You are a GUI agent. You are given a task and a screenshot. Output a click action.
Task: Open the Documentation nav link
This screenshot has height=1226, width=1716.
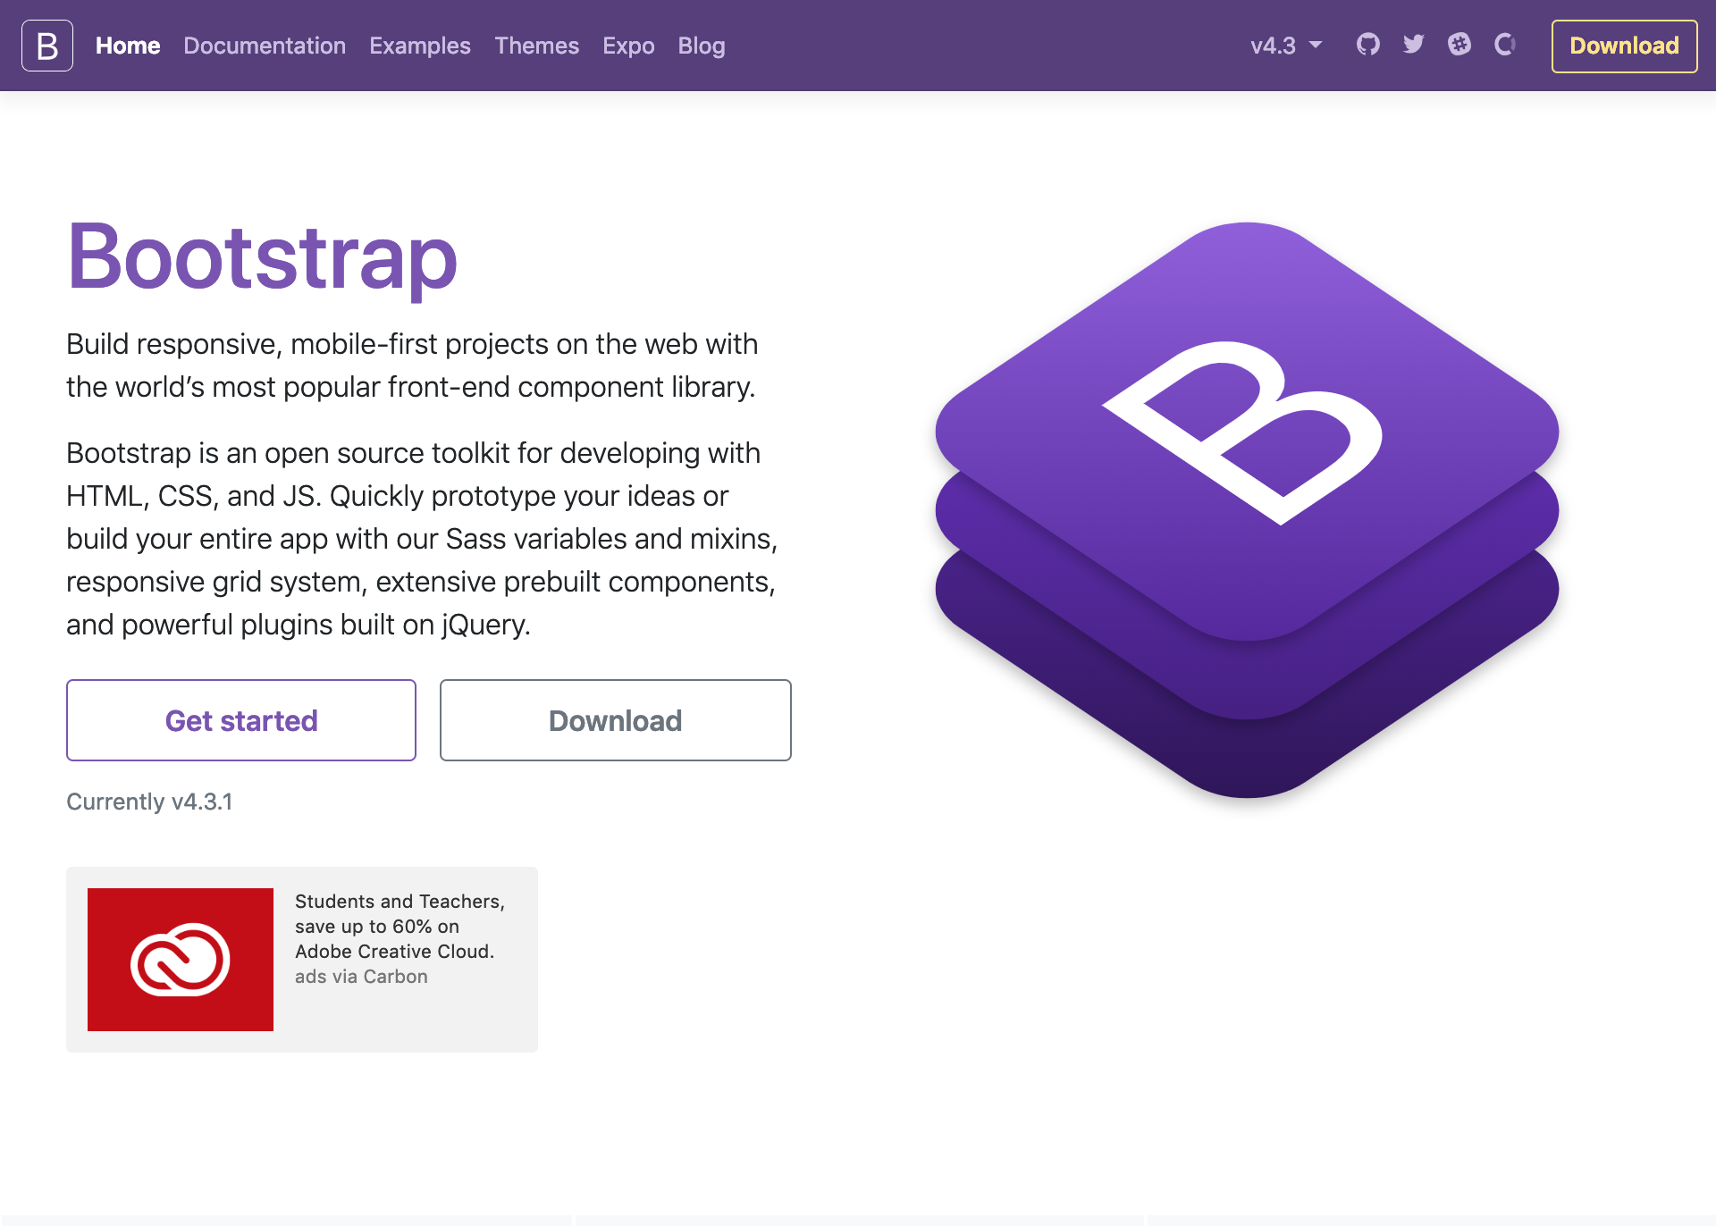[265, 46]
